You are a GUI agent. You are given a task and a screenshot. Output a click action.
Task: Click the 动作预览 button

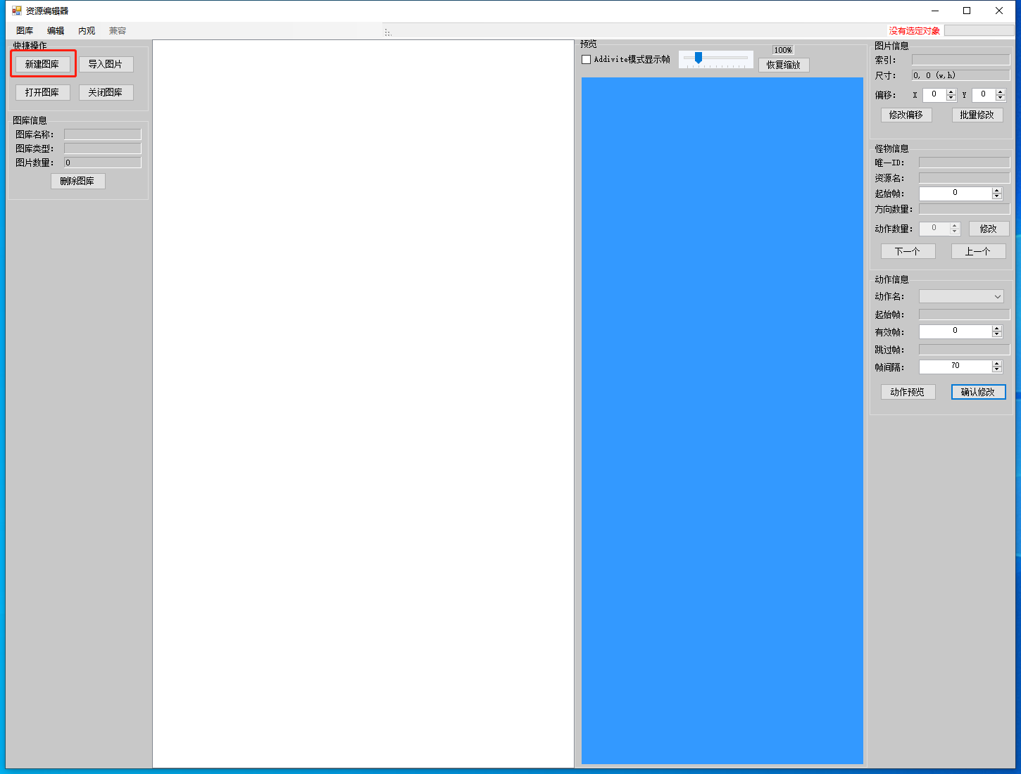pyautogui.click(x=908, y=392)
